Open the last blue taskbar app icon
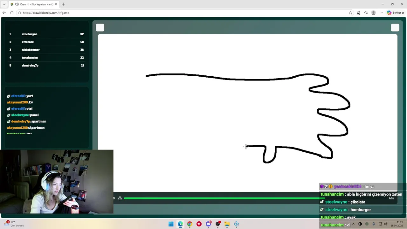The height and width of the screenshot is (229, 407). coord(236,224)
